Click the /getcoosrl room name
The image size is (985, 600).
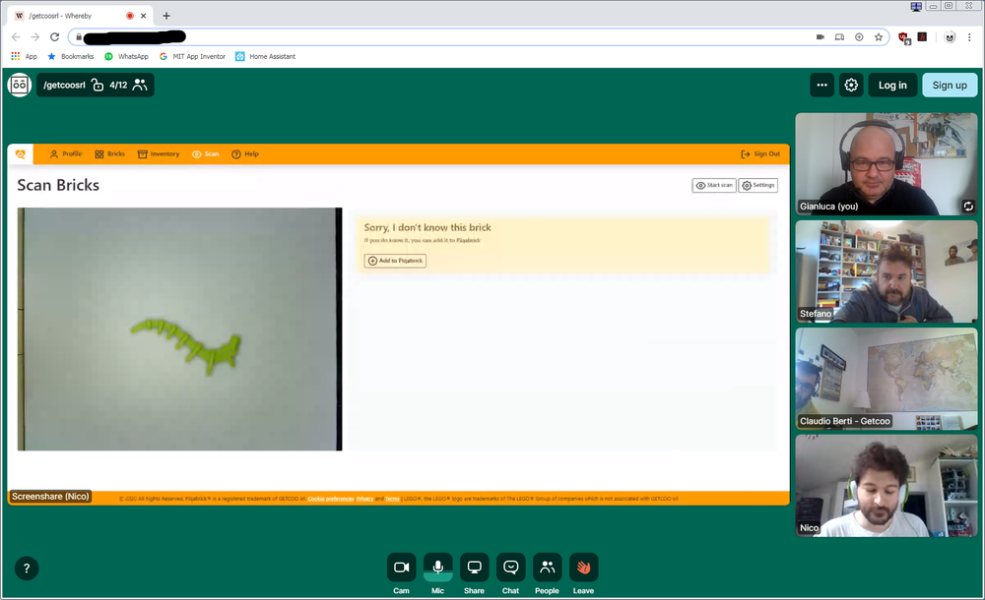point(64,85)
